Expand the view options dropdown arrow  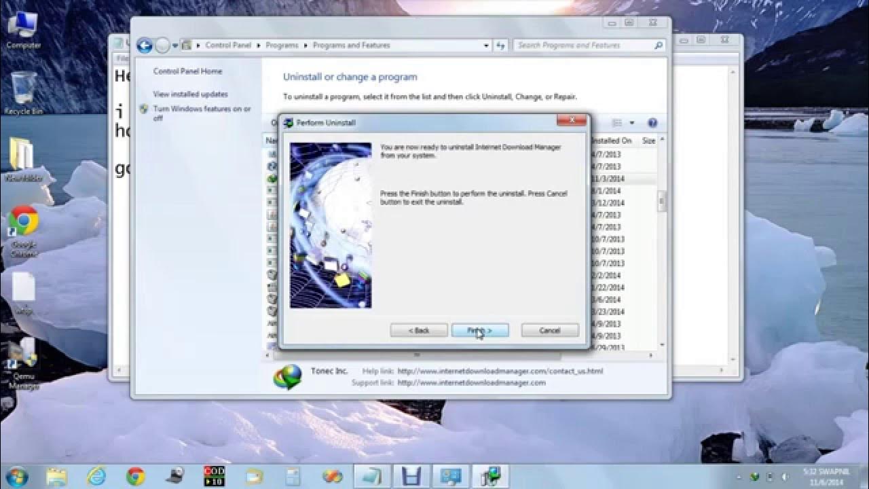tap(632, 123)
